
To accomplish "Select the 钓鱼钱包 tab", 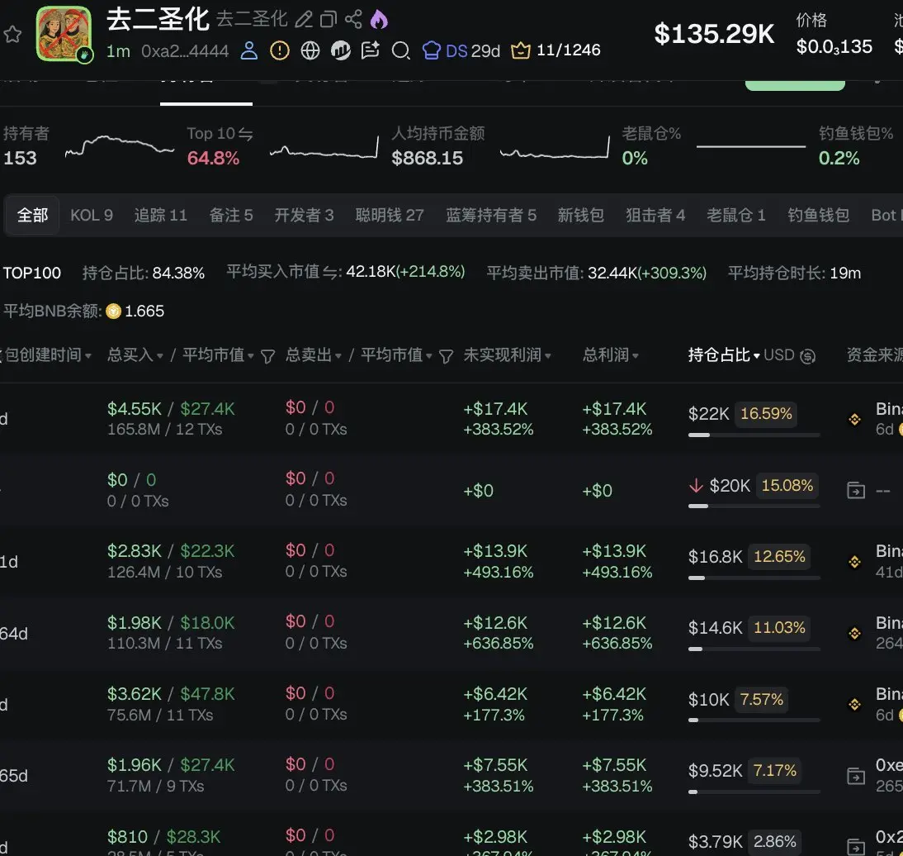I will point(818,215).
